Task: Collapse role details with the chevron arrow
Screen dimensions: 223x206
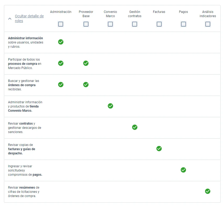Action: 10,19
